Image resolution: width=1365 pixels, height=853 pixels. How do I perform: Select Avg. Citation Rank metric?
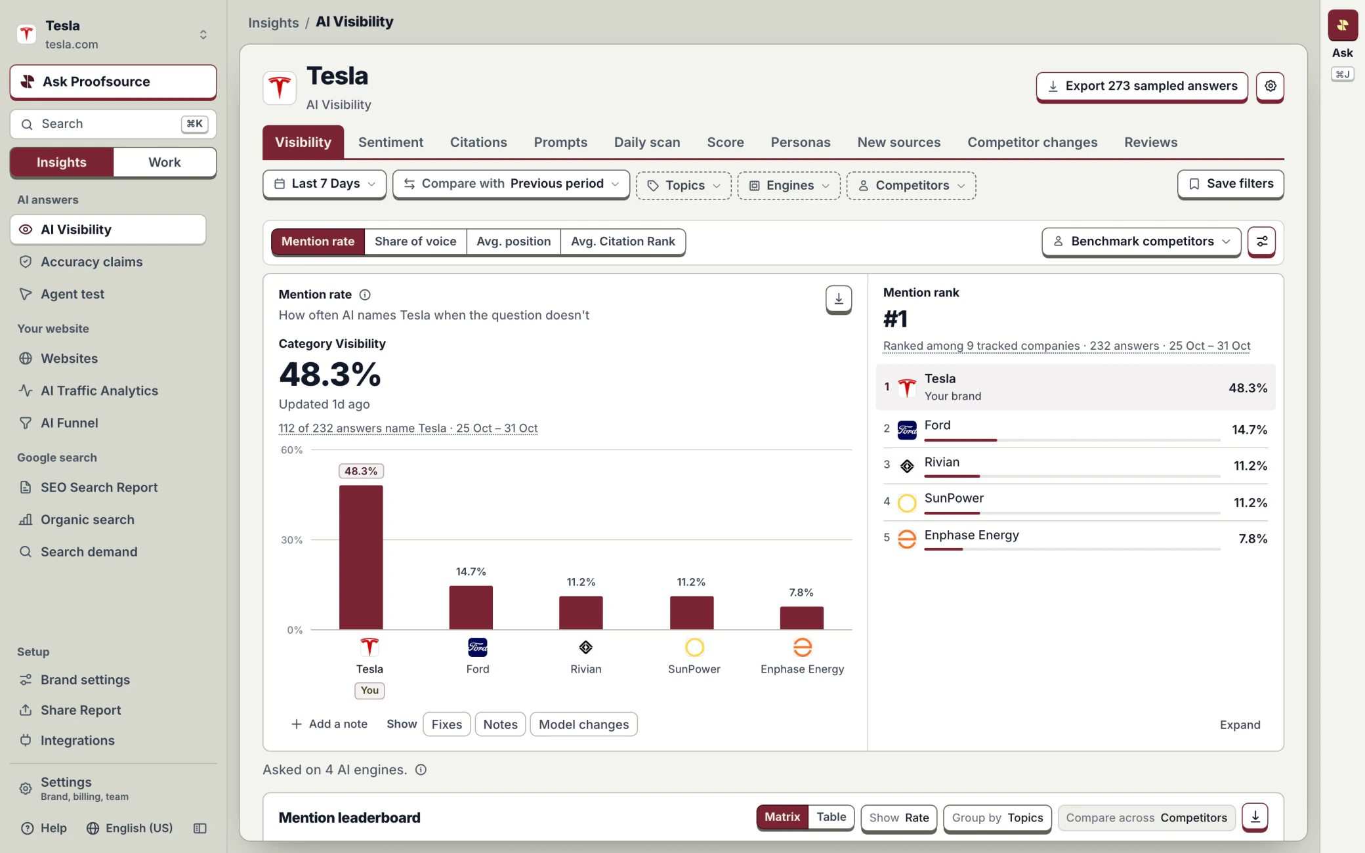[623, 241]
